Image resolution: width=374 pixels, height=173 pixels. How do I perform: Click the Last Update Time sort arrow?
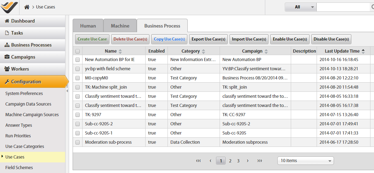[x=363, y=50]
